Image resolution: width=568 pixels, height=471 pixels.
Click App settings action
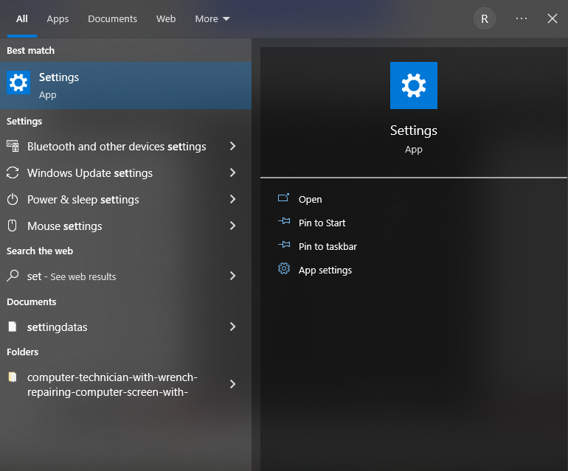(x=325, y=270)
